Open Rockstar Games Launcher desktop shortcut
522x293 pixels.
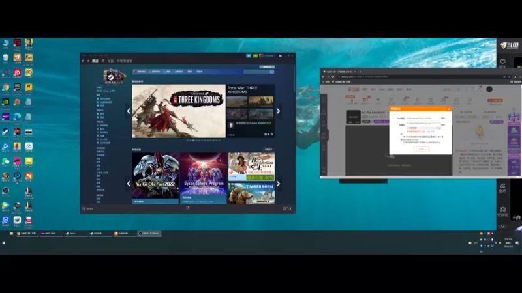pos(29,88)
